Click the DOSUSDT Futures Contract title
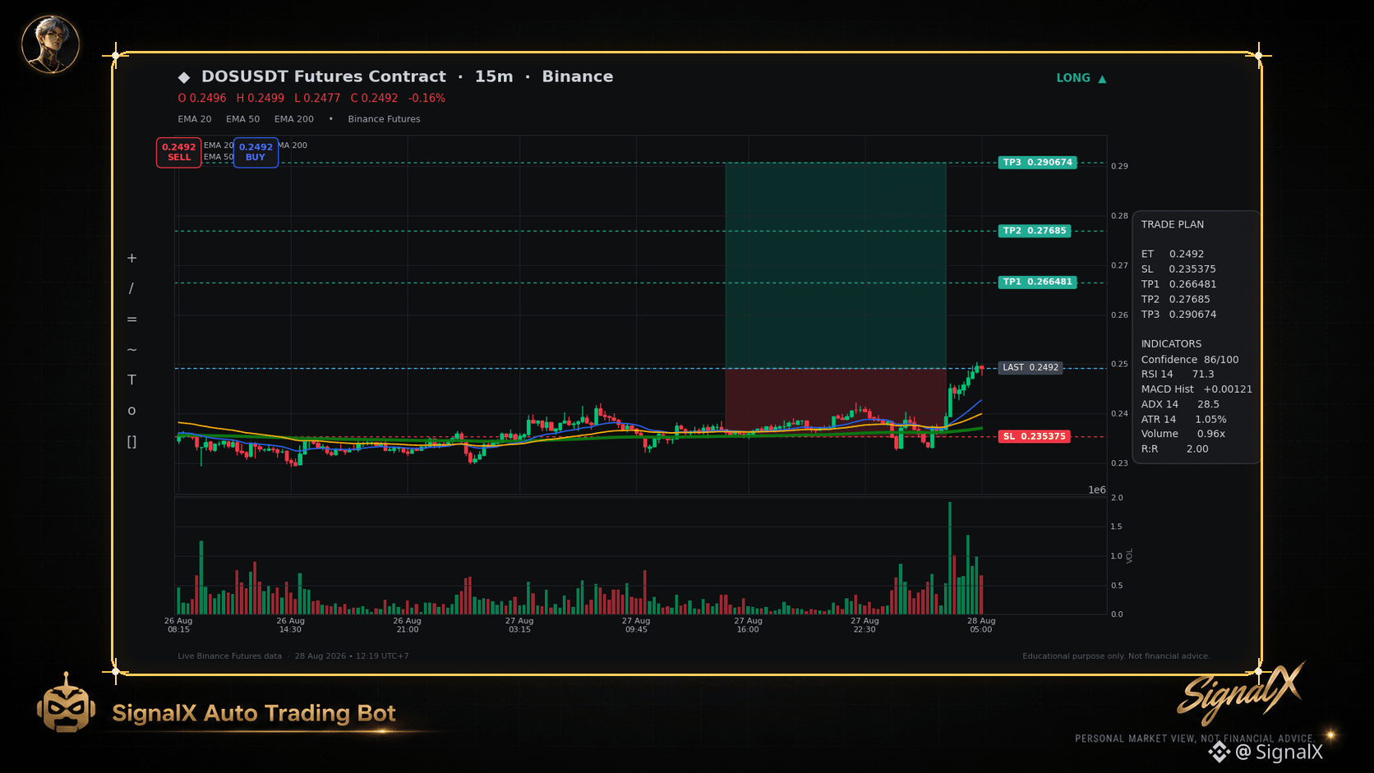 pos(324,76)
